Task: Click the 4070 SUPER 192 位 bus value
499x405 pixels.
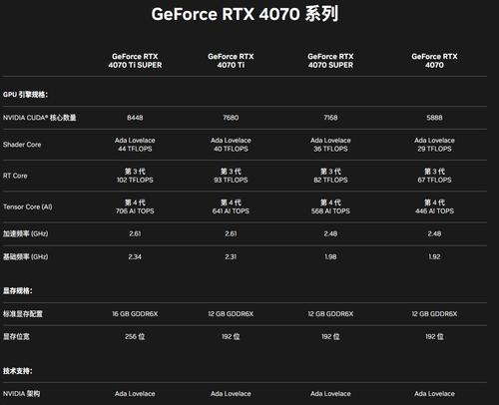Action: coord(330,337)
